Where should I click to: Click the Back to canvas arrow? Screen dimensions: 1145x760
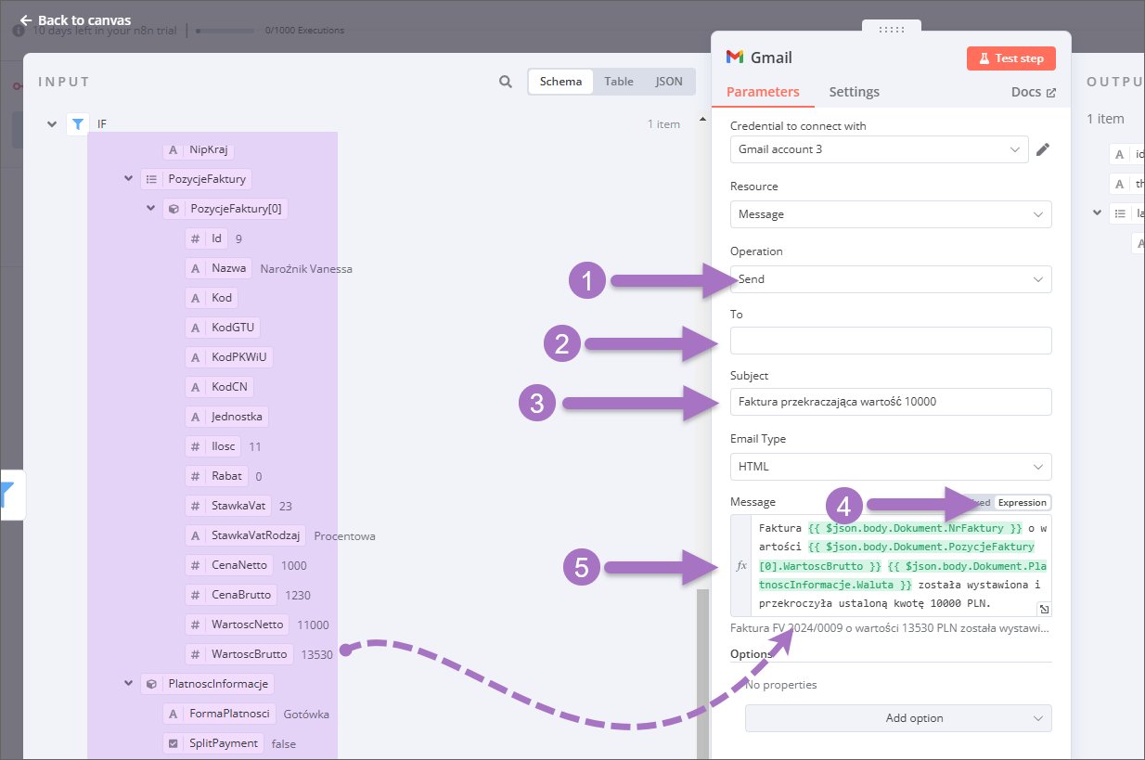pyautogui.click(x=26, y=19)
